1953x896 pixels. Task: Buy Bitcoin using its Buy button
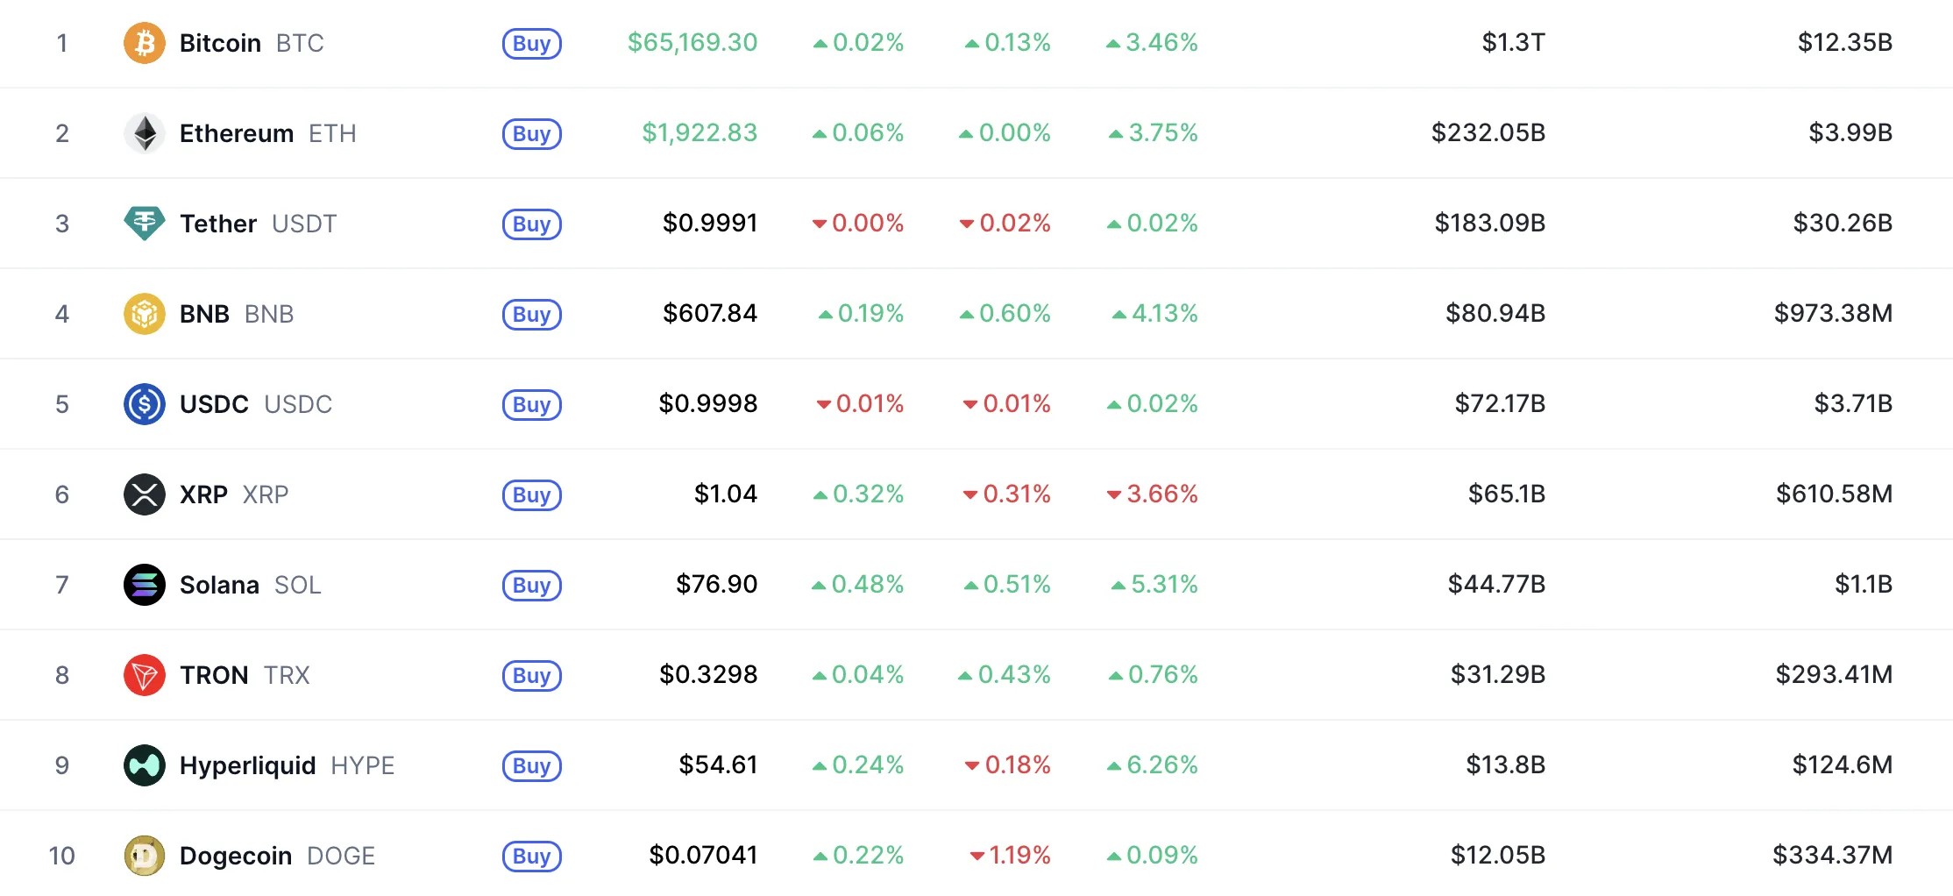click(x=532, y=44)
